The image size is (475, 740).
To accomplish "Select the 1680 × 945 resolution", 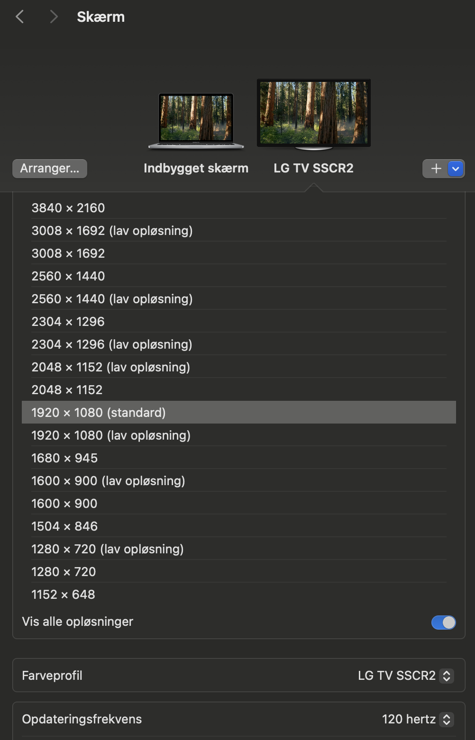I will pos(65,458).
